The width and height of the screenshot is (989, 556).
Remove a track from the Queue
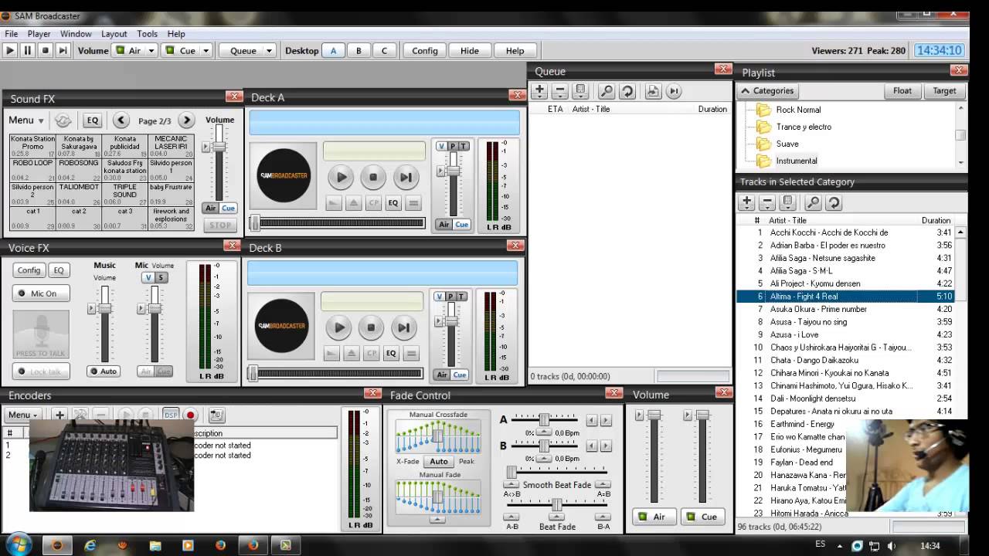point(560,91)
